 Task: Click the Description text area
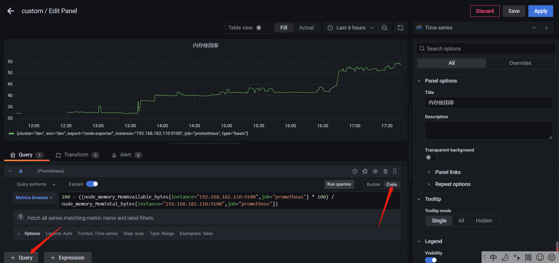pyautogui.click(x=489, y=130)
